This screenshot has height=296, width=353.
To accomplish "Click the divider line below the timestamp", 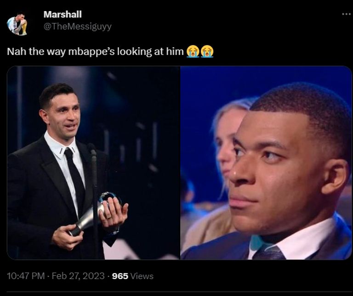I will click(180, 292).
